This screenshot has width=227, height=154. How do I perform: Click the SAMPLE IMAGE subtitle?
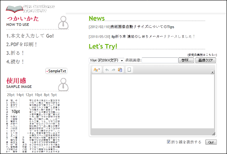point(19,86)
